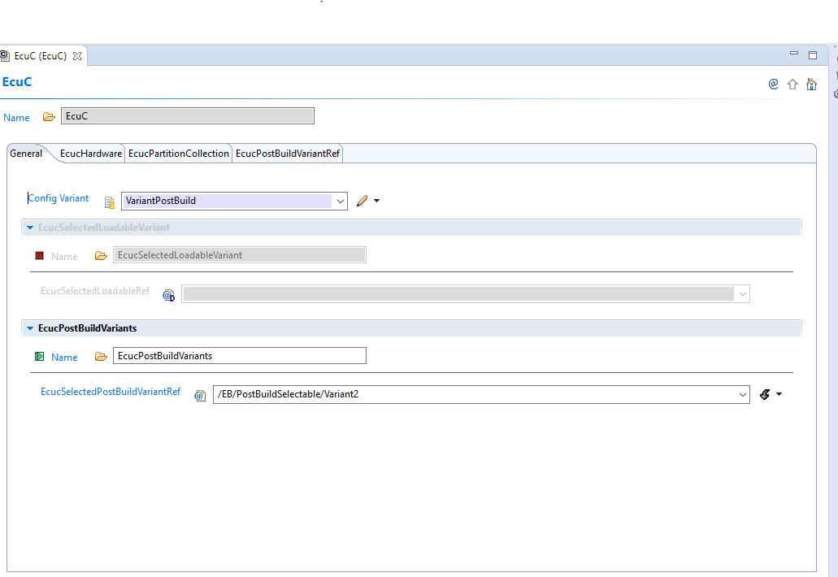Collapse the EcucSelectedLoadableVariant section
Screen dimensions: 838x577
(29, 227)
